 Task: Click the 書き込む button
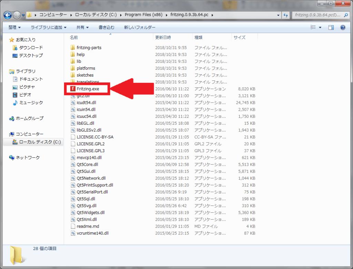click(106, 27)
